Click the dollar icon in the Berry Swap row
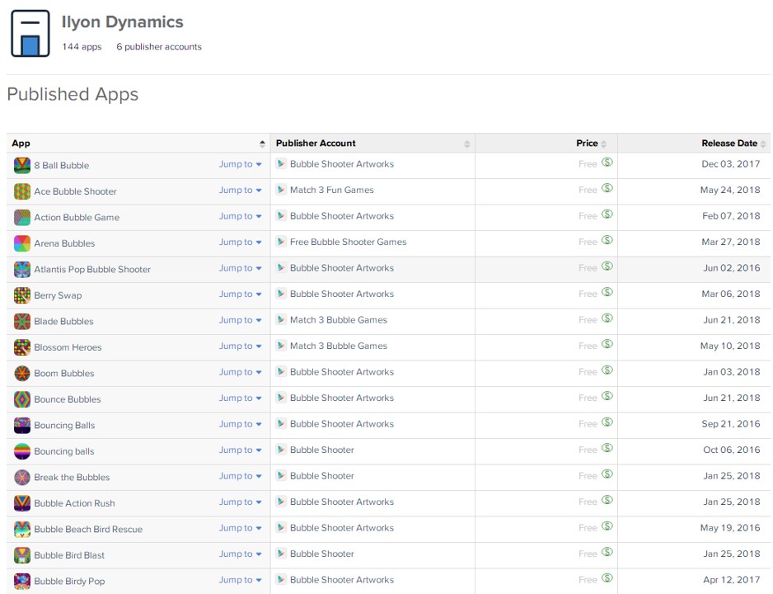 click(607, 293)
